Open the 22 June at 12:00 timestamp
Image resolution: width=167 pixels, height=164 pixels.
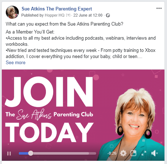88,15
